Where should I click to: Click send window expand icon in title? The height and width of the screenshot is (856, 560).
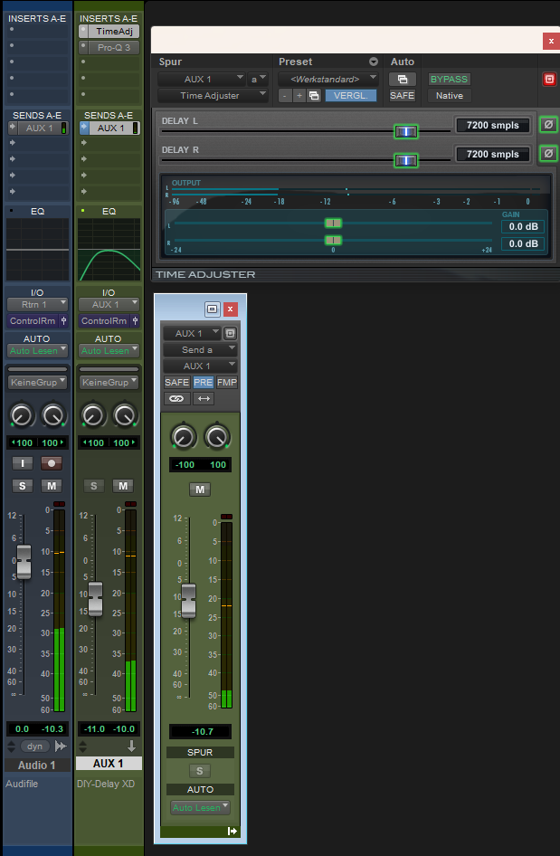click(x=212, y=309)
